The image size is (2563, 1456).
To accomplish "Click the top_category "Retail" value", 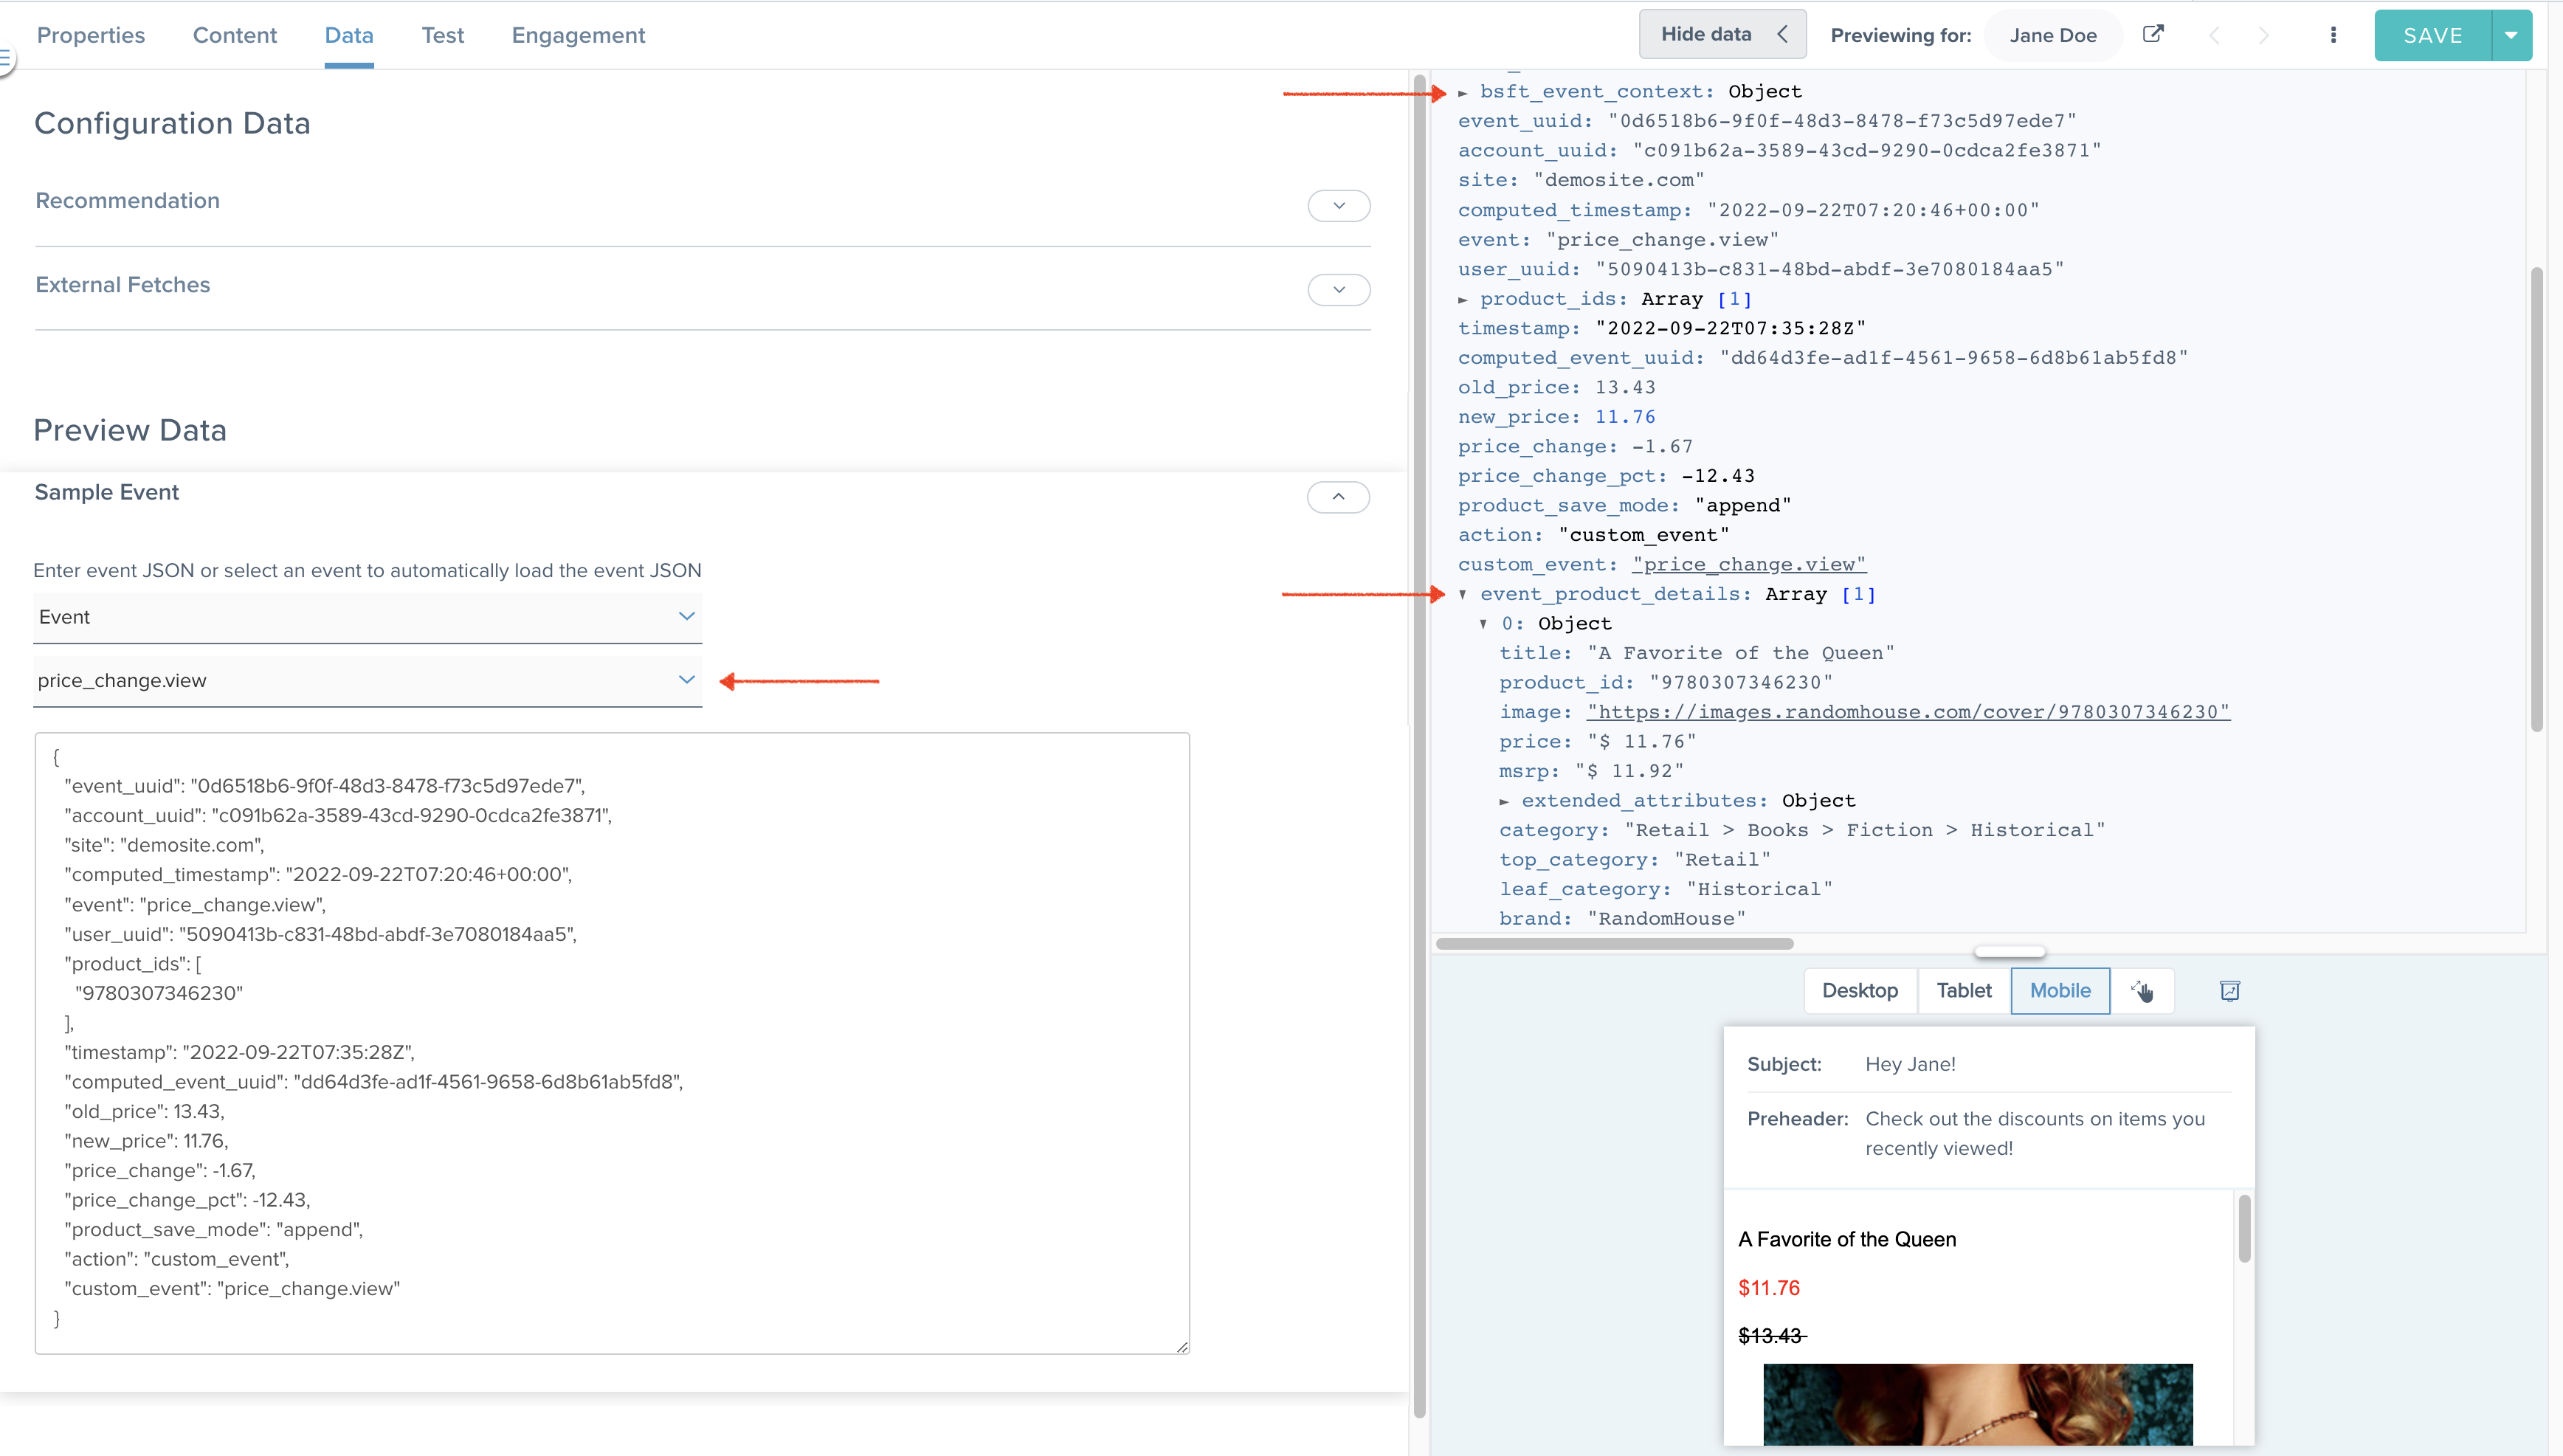I will click(1722, 860).
